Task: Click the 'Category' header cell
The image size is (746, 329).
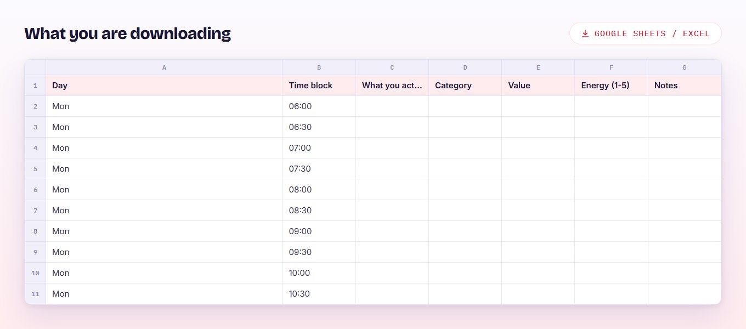Action: coord(465,86)
